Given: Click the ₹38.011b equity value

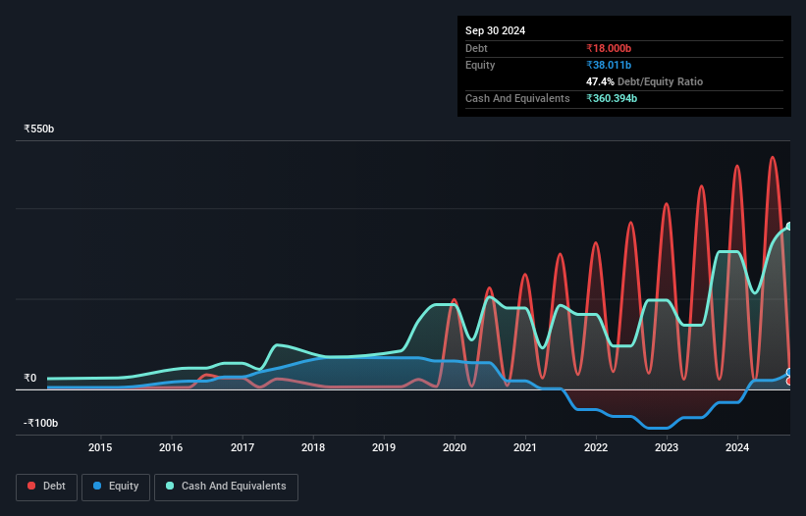Looking at the screenshot, I should [609, 65].
